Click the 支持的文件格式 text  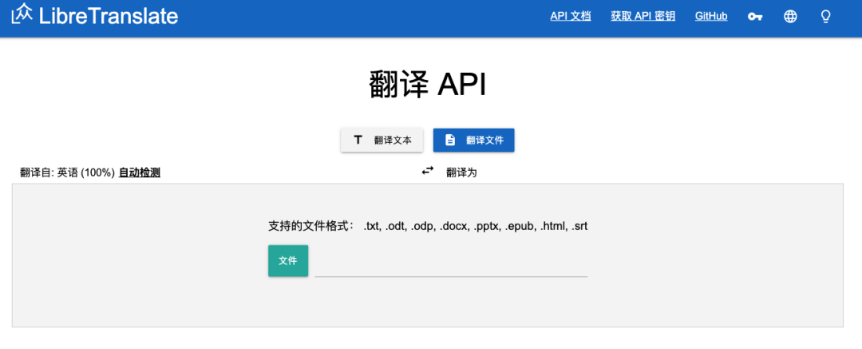311,226
